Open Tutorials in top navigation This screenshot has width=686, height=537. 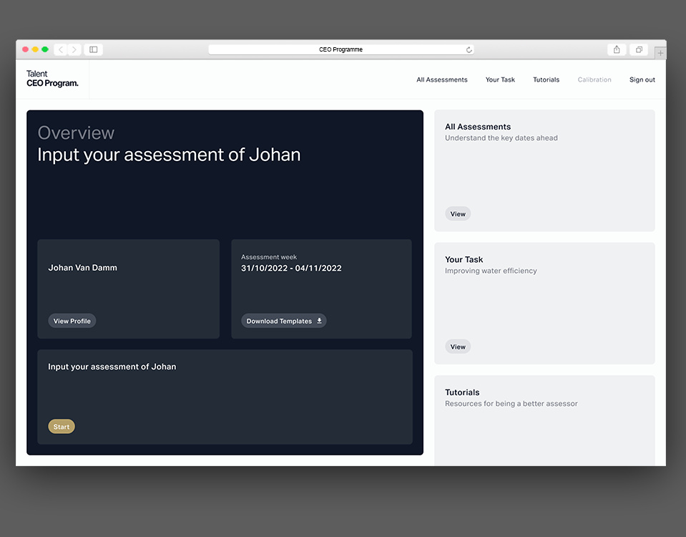tap(546, 79)
